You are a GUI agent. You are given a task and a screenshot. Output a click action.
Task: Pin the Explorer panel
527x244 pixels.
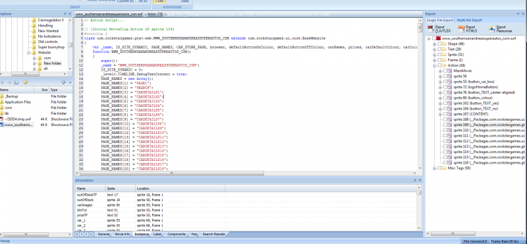tap(65, 14)
